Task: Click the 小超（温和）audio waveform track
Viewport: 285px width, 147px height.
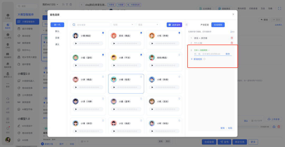Action: 90,65
